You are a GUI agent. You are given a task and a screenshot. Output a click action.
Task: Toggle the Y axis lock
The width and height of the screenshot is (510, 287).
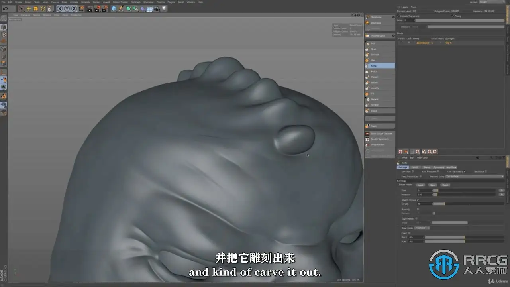[x=67, y=8]
